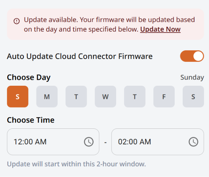
Task: Select Saturday at the end of week row
Action: tap(193, 96)
